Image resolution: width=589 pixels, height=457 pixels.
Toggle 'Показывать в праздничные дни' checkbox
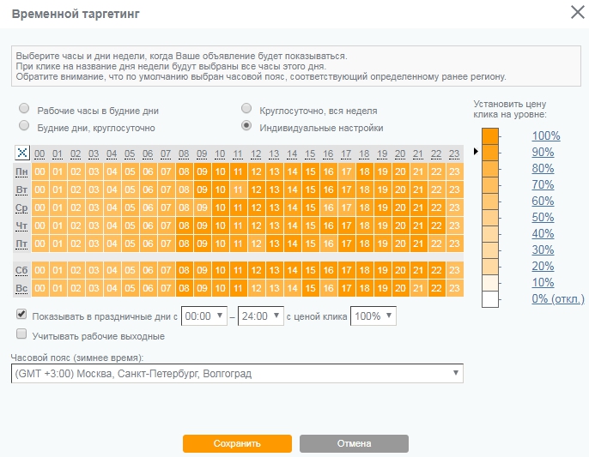[x=22, y=315]
